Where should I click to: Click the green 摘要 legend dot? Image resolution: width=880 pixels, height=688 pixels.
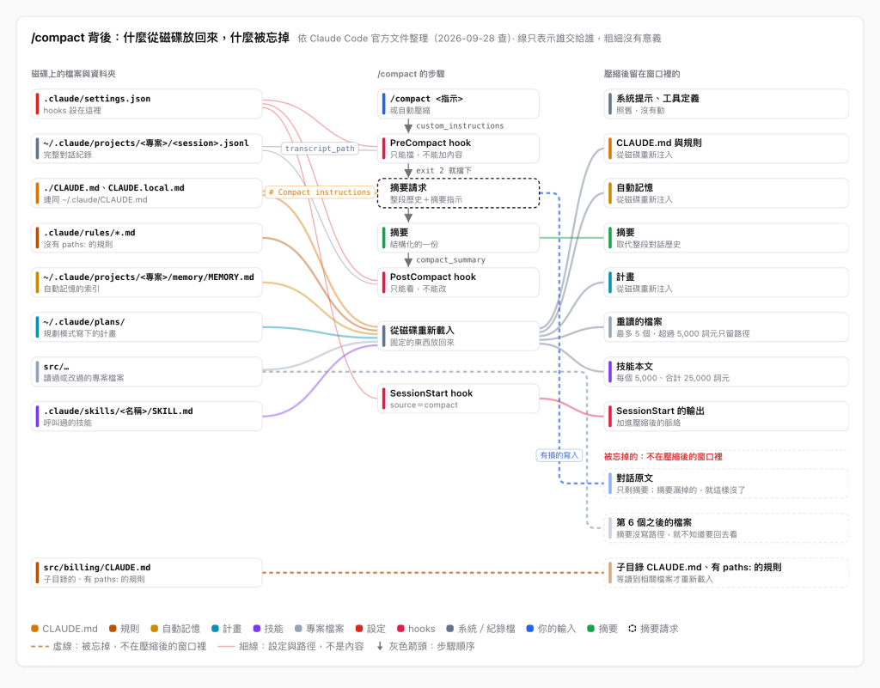point(590,629)
